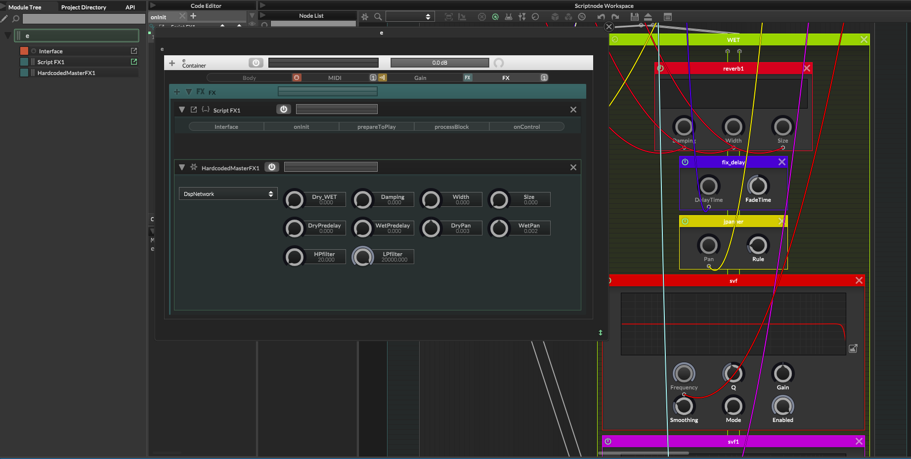Open the Scriptnode toolbar network selector dropdown
The image size is (911, 459).
click(x=410, y=17)
